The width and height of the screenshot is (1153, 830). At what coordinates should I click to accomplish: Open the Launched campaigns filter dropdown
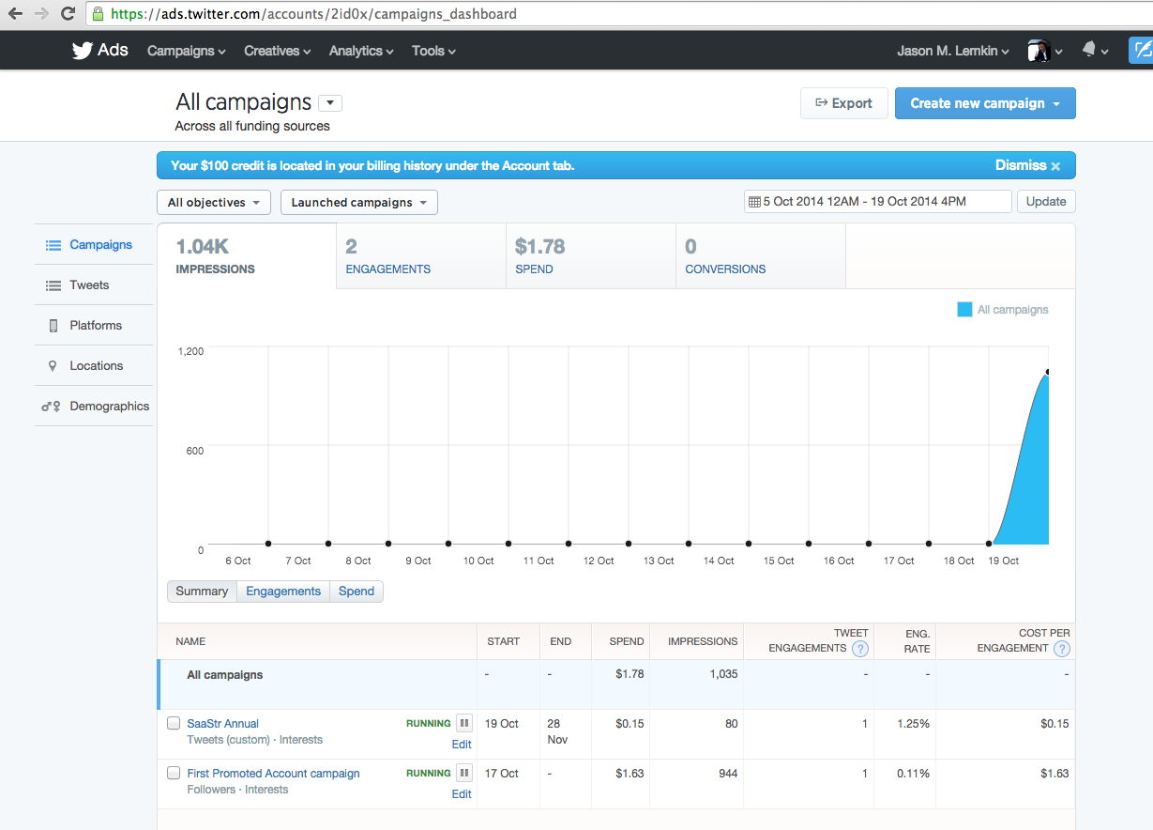pos(359,203)
